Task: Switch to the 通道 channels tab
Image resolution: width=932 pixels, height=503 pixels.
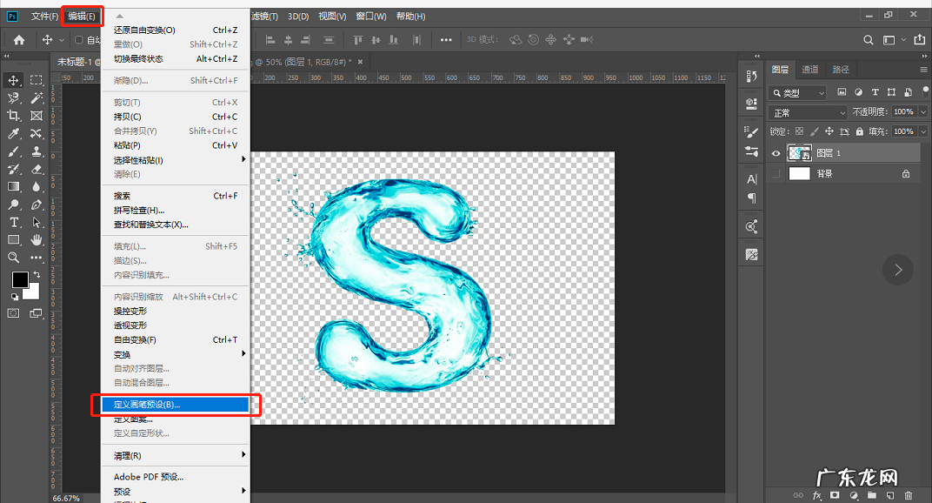Action: [x=809, y=70]
